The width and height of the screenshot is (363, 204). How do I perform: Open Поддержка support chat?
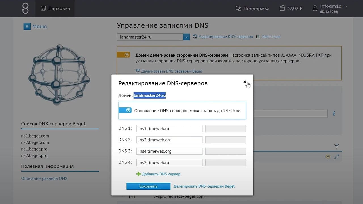(252, 8)
